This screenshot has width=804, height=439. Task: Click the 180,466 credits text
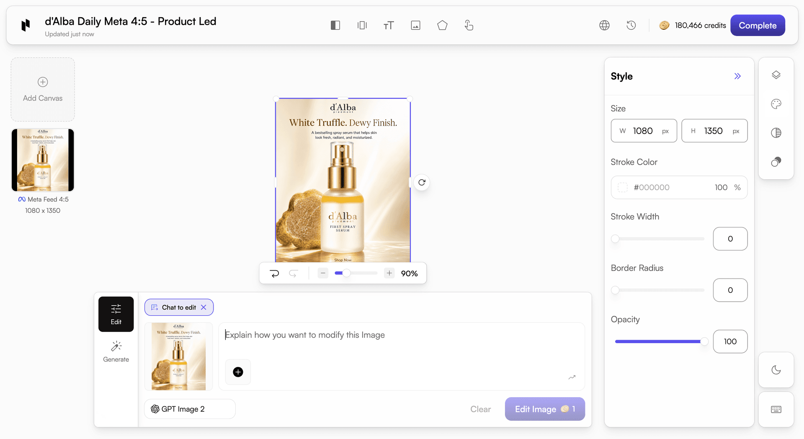700,26
